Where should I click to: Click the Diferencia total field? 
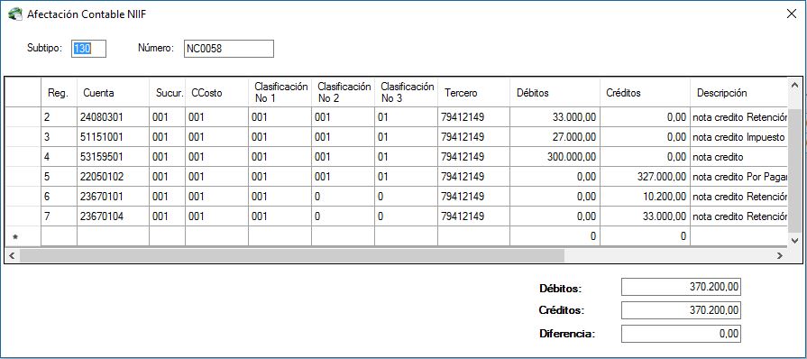(x=681, y=333)
